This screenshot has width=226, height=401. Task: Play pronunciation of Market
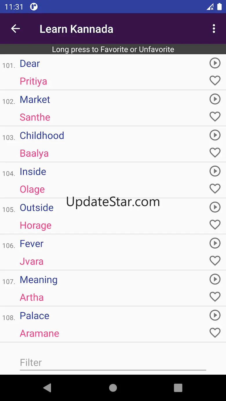tap(215, 99)
